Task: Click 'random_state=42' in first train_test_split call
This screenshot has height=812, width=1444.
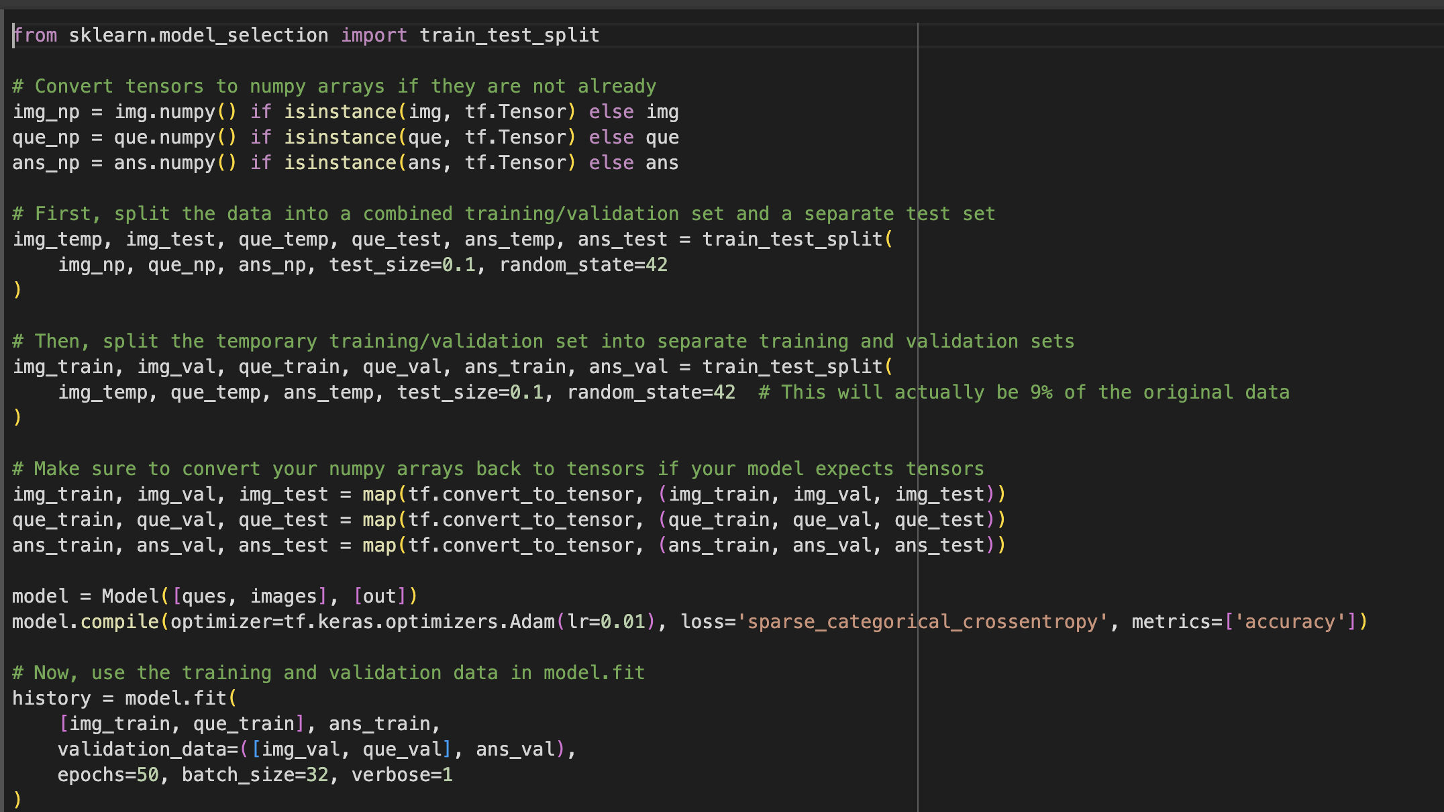Action: click(583, 264)
